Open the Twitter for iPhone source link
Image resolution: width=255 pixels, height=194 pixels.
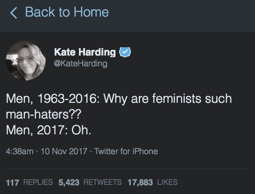126,151
